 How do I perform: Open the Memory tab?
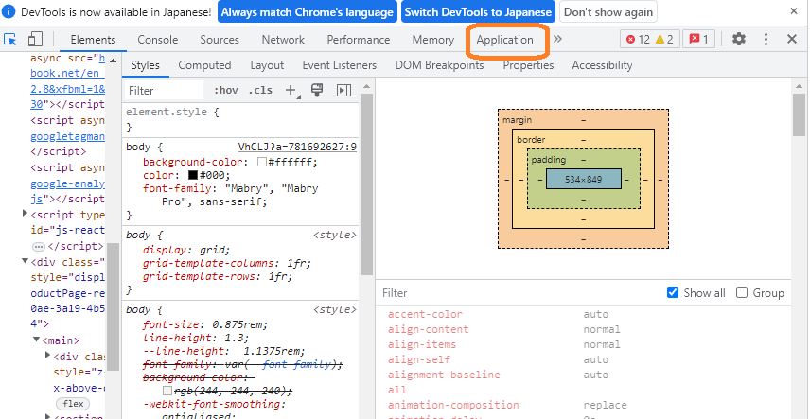432,40
